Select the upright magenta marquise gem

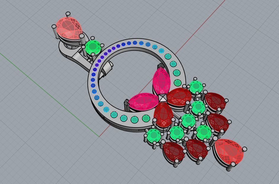point(161,81)
